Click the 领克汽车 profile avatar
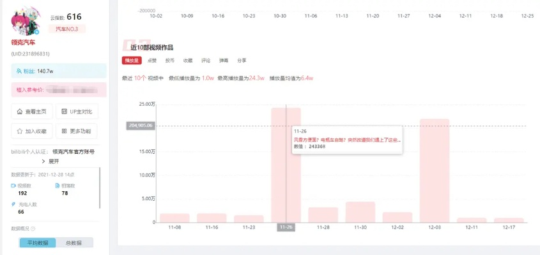 pyautogui.click(x=26, y=22)
